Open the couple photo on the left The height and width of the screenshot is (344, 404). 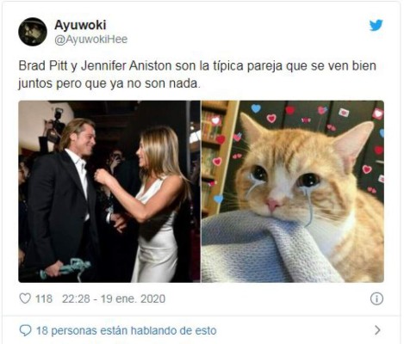click(109, 192)
